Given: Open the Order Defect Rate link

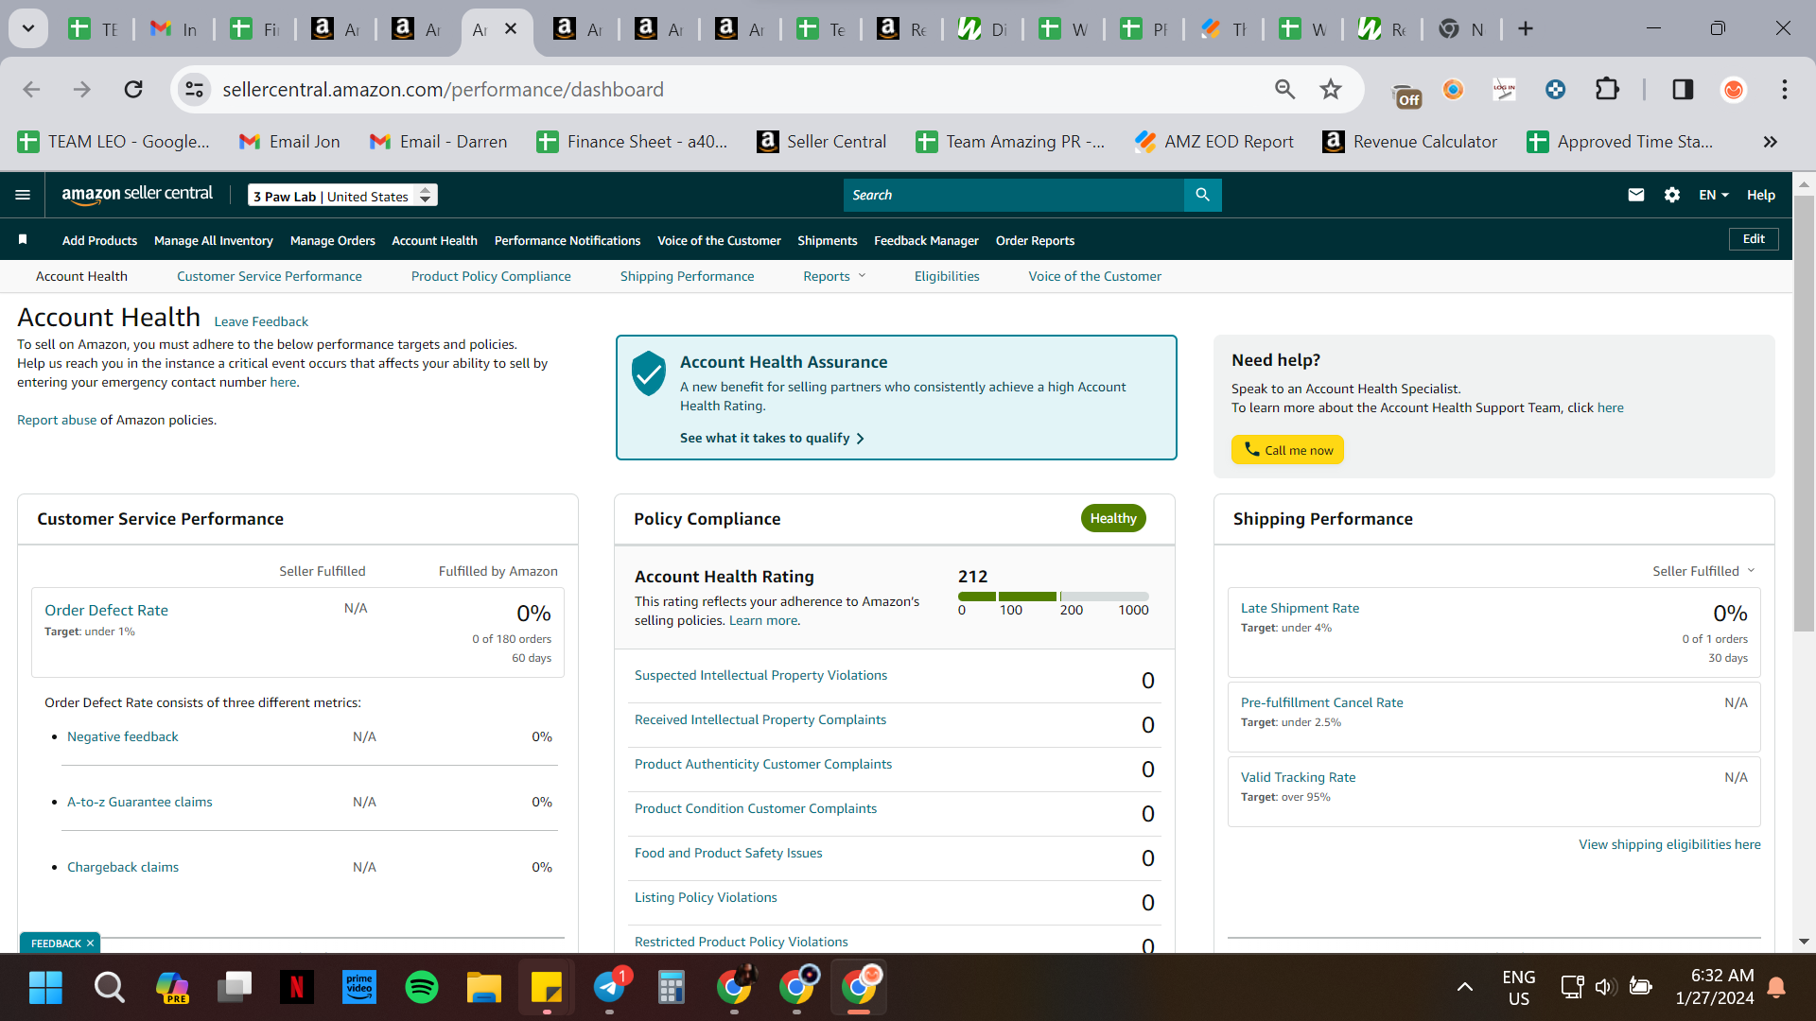Looking at the screenshot, I should 106,610.
